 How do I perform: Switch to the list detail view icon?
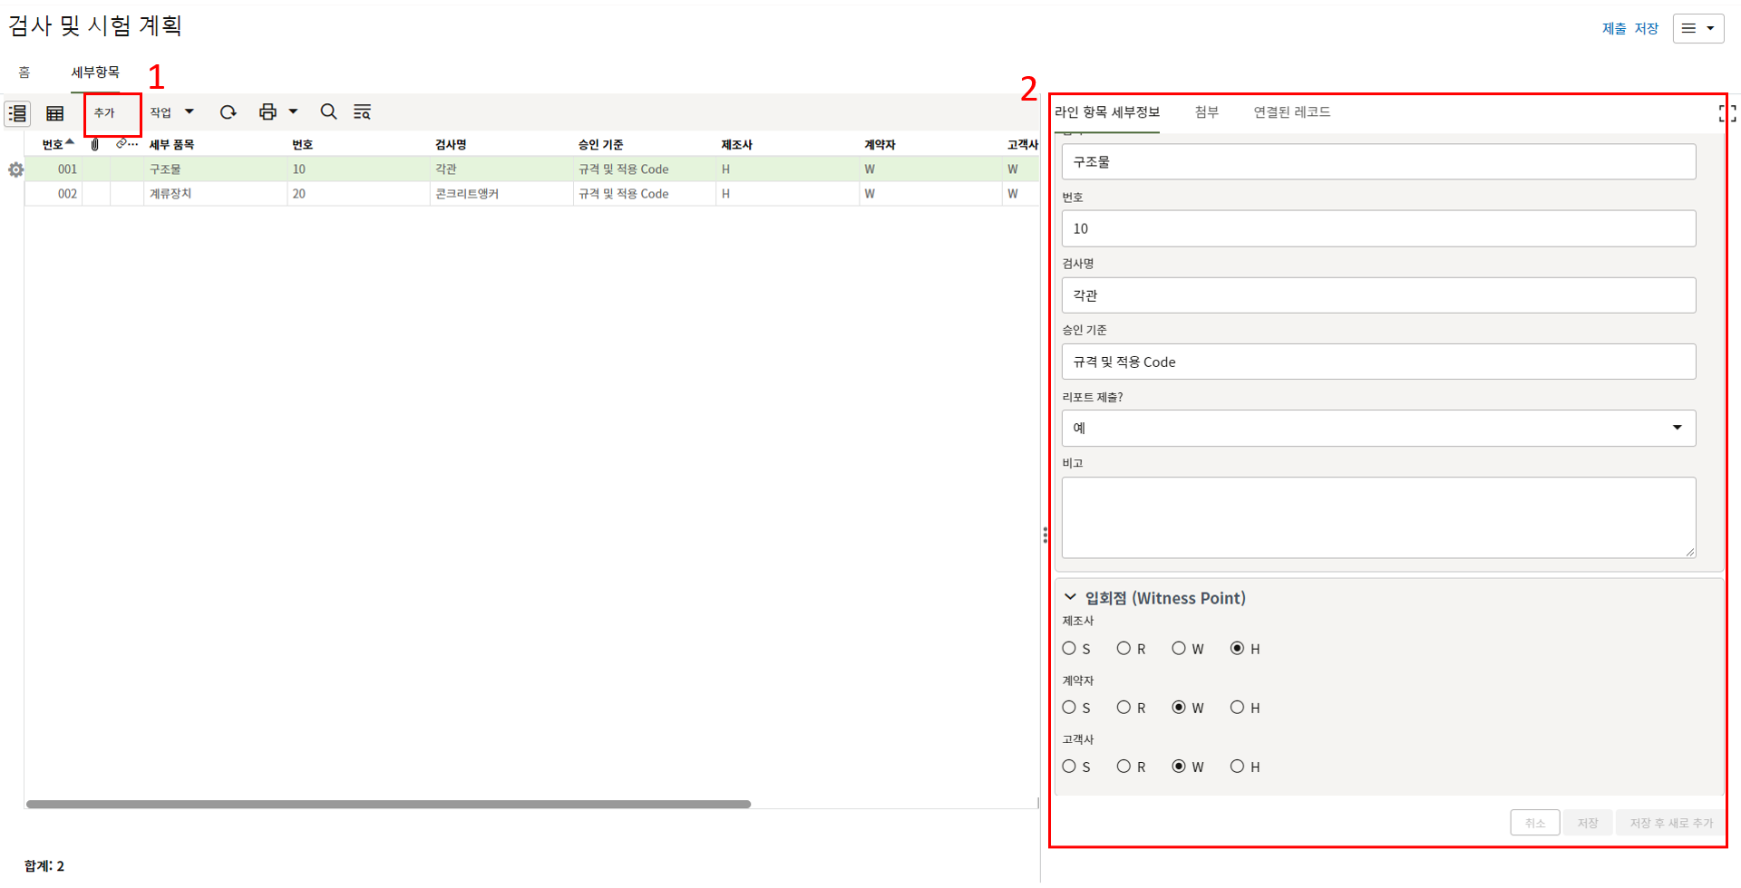click(x=17, y=113)
